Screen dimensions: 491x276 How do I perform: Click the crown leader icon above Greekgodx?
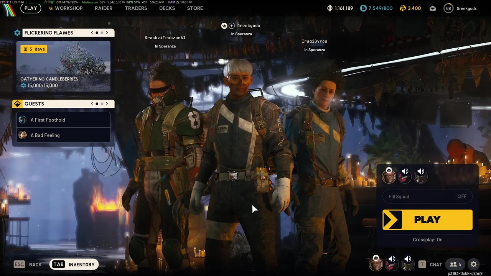click(224, 26)
